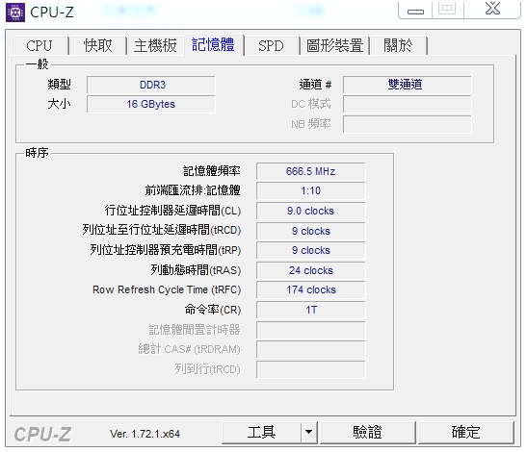527x452 pixels.
Task: Close the CPU-Z window
Action: 493,10
